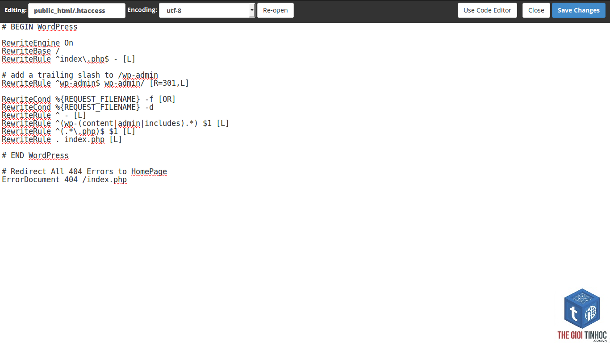The image size is (610, 343).
Task: Click the Editing file path field
Action: click(76, 10)
